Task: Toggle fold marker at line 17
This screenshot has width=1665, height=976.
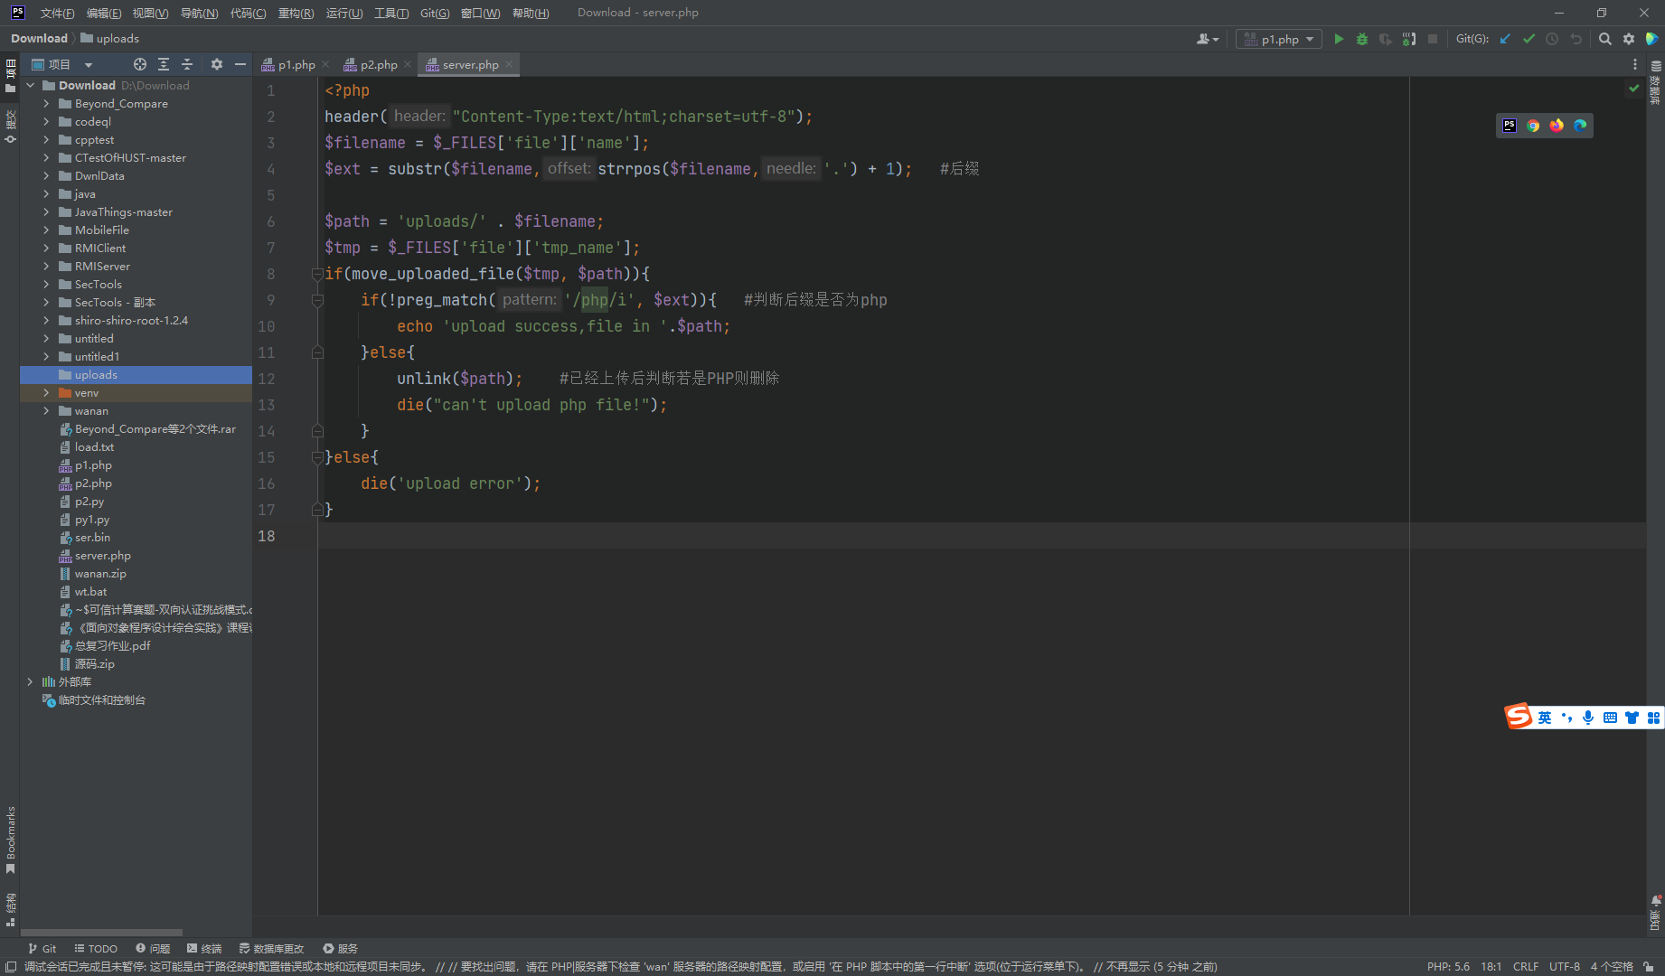Action: 317,510
